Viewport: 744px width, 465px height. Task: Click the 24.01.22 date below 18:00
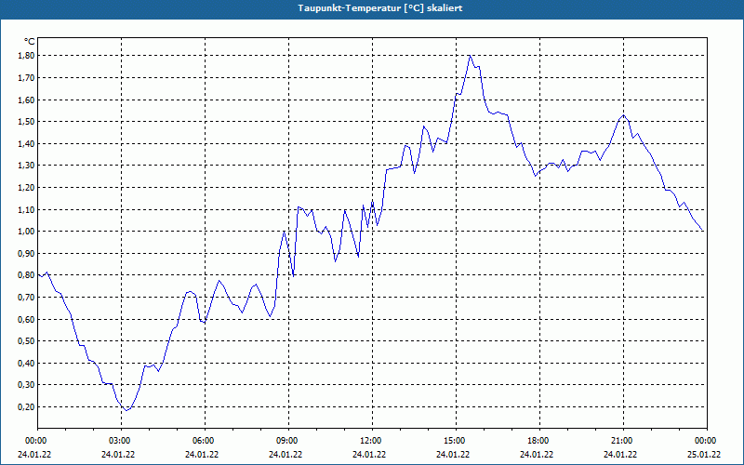[537, 455]
